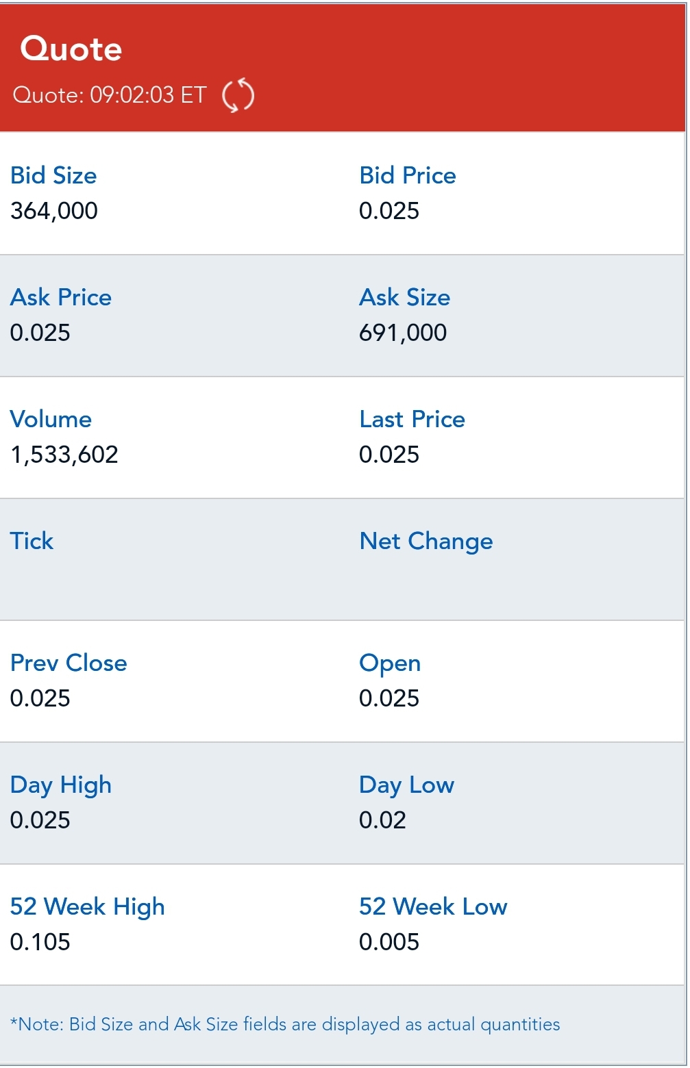This screenshot has width=690, height=1068.
Task: Tap the Last Price label
Action: 412,420
